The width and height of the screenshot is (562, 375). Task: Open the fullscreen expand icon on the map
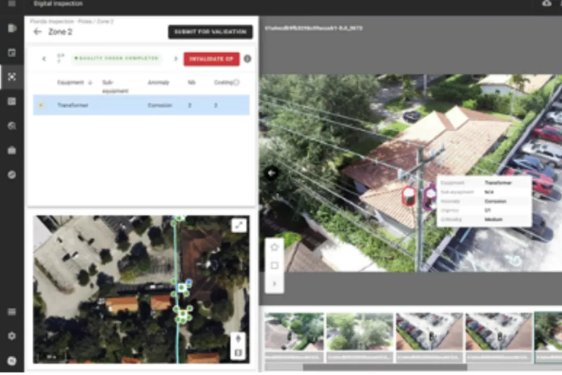[239, 225]
